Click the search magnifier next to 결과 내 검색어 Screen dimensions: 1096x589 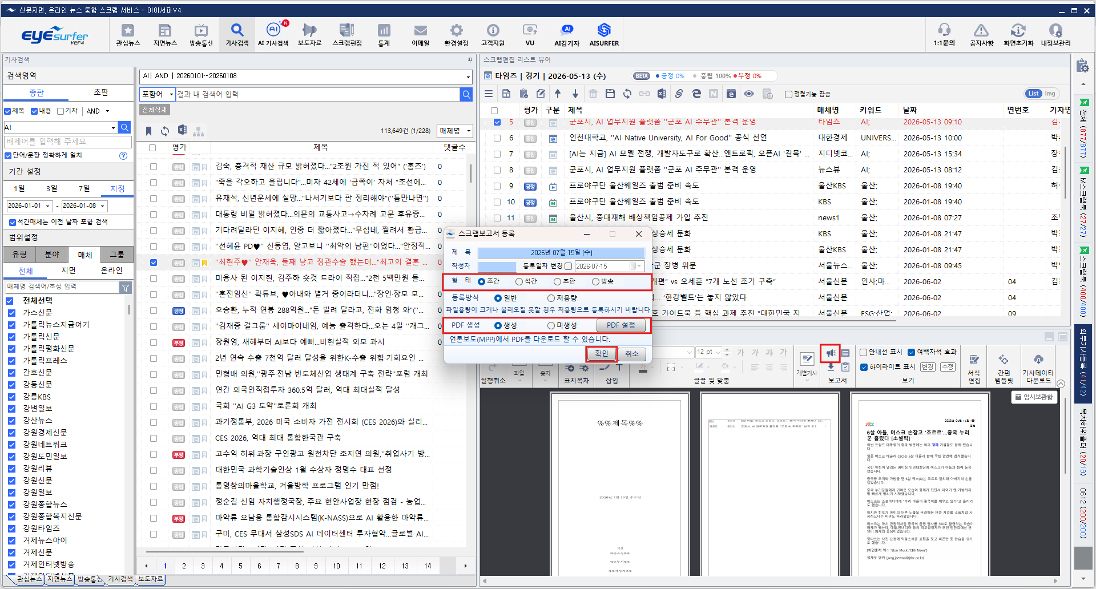tap(466, 94)
